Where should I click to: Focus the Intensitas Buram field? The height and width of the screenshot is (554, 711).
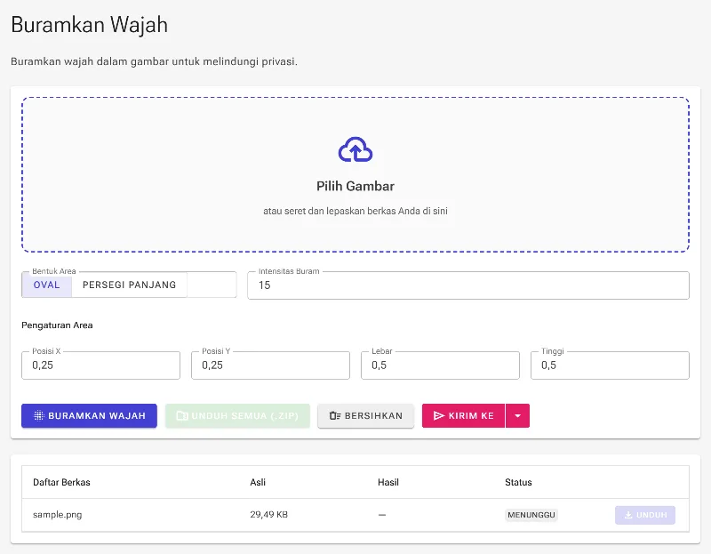click(468, 285)
